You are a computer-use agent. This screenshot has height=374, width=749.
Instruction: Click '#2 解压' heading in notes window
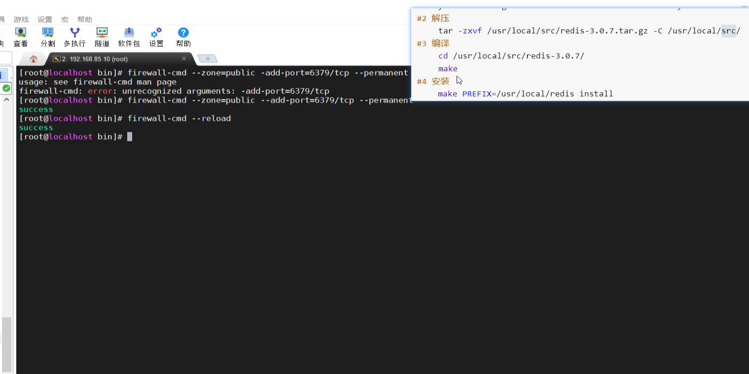[433, 18]
